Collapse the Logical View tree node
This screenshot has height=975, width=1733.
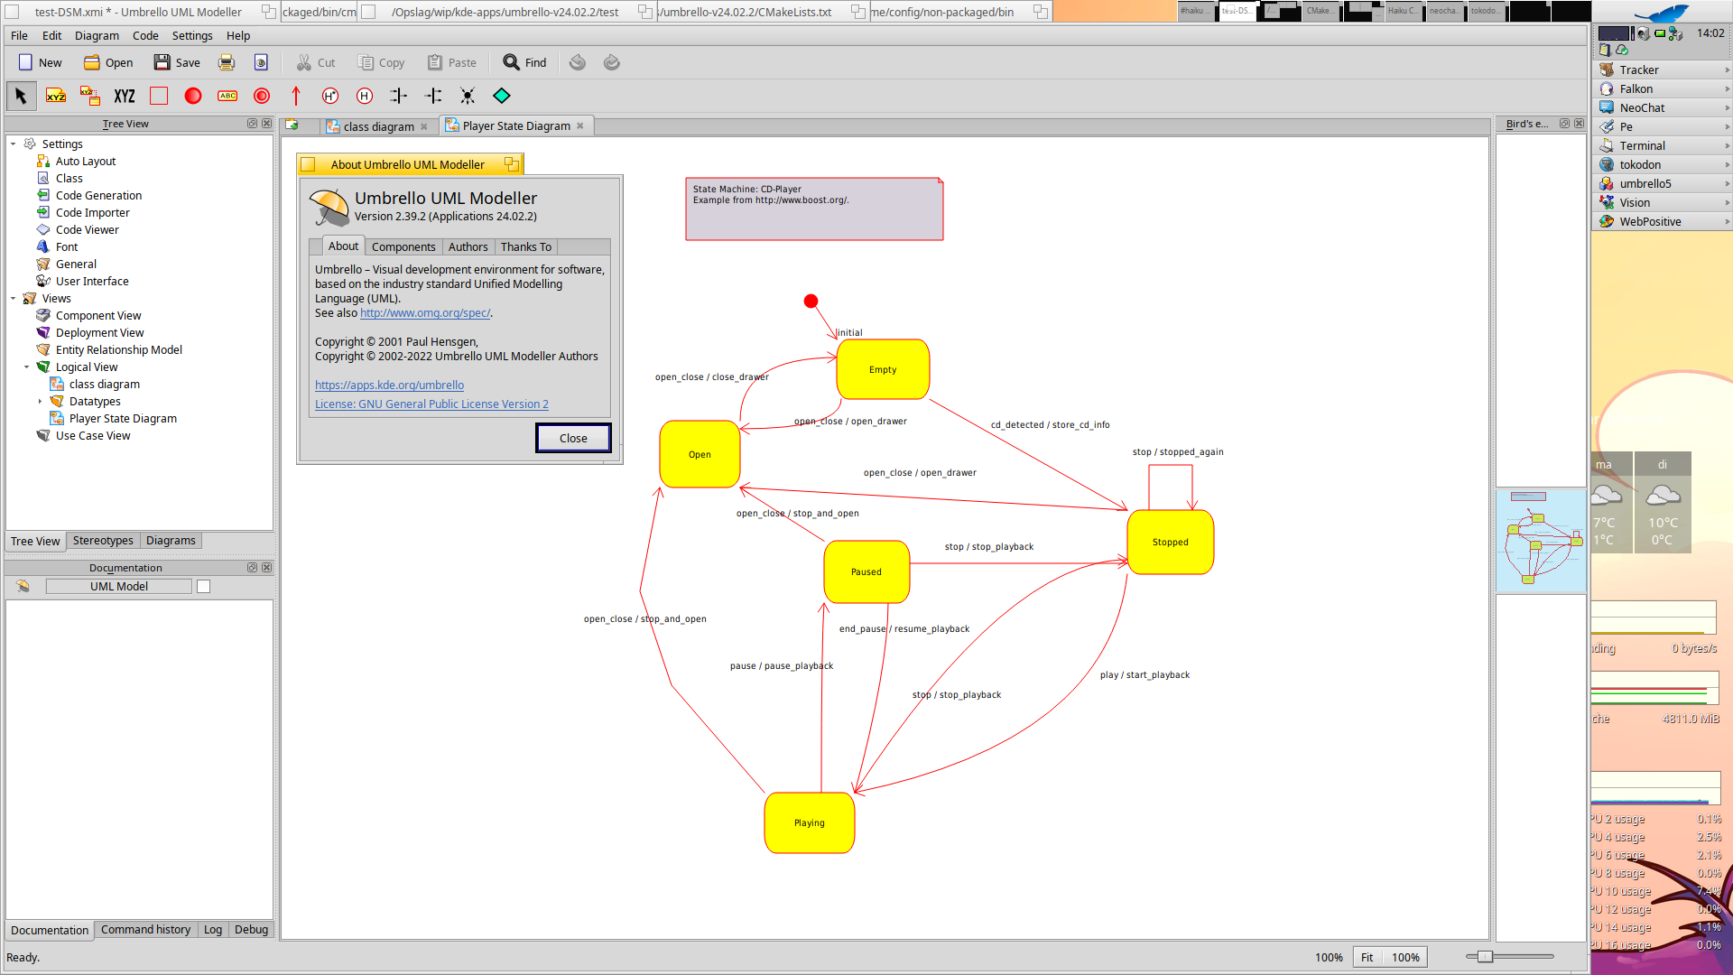pyautogui.click(x=27, y=367)
